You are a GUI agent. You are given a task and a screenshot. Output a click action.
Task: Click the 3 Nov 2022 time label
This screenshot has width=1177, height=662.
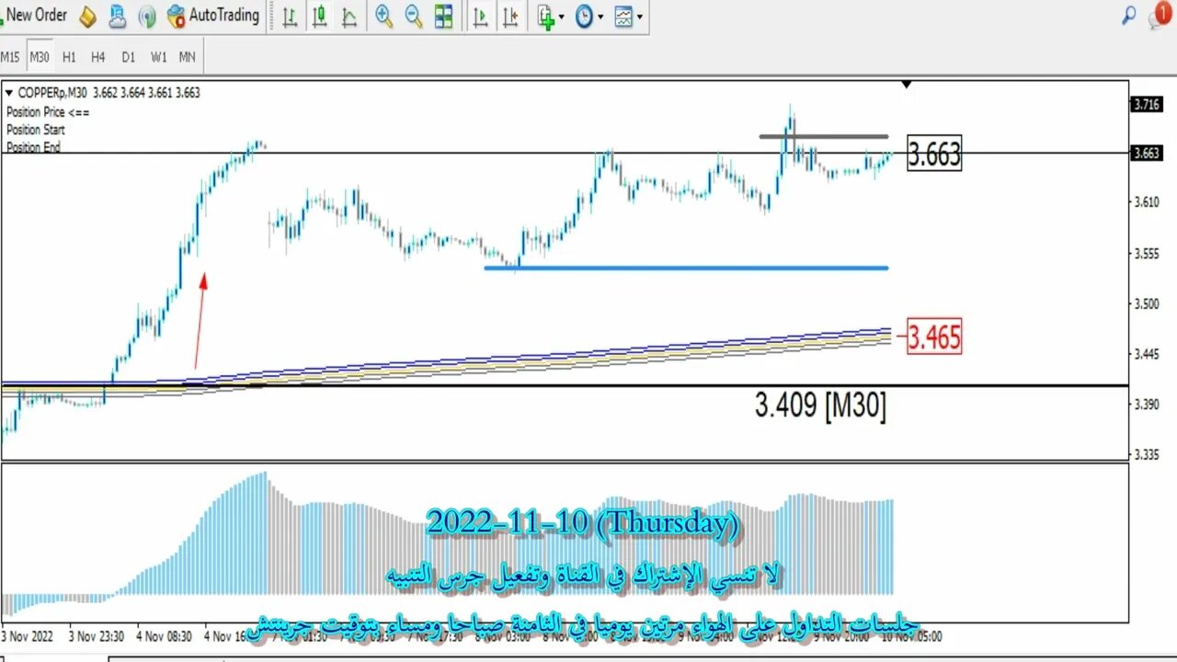pyautogui.click(x=29, y=635)
